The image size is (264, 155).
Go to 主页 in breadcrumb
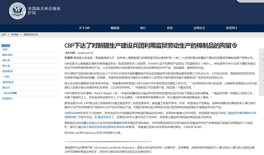coord(4,34)
